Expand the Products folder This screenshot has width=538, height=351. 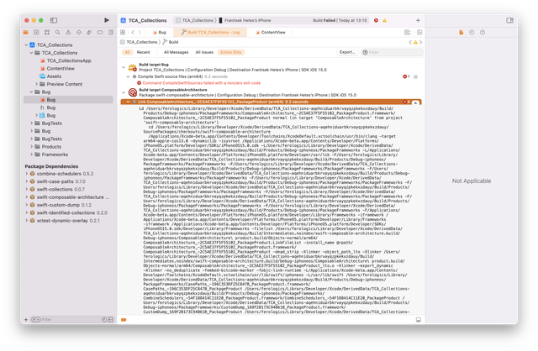pos(32,147)
